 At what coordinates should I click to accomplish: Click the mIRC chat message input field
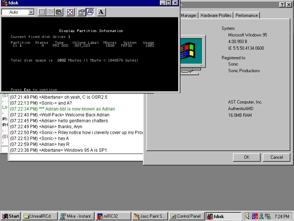(x=76, y=158)
